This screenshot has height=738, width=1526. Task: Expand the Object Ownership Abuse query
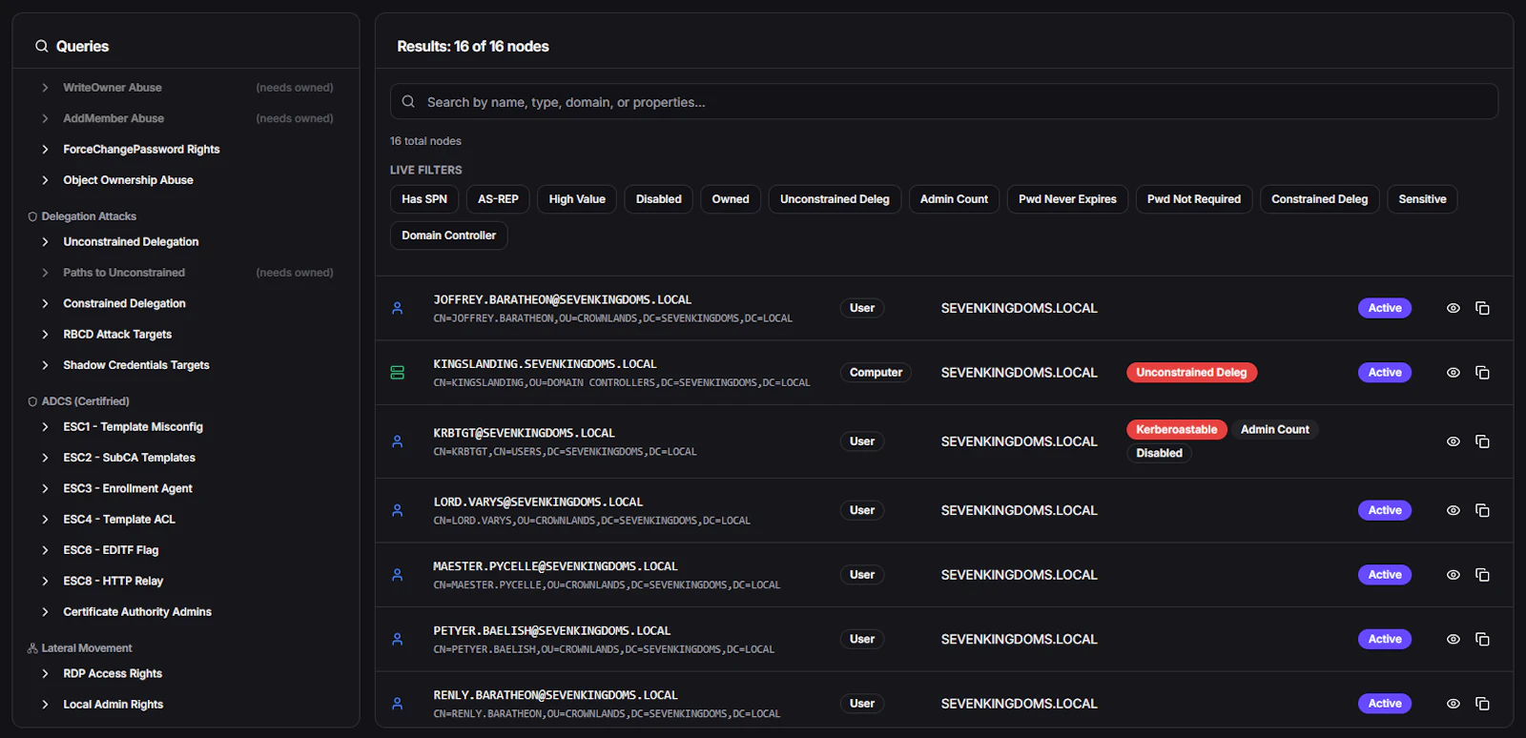(45, 180)
